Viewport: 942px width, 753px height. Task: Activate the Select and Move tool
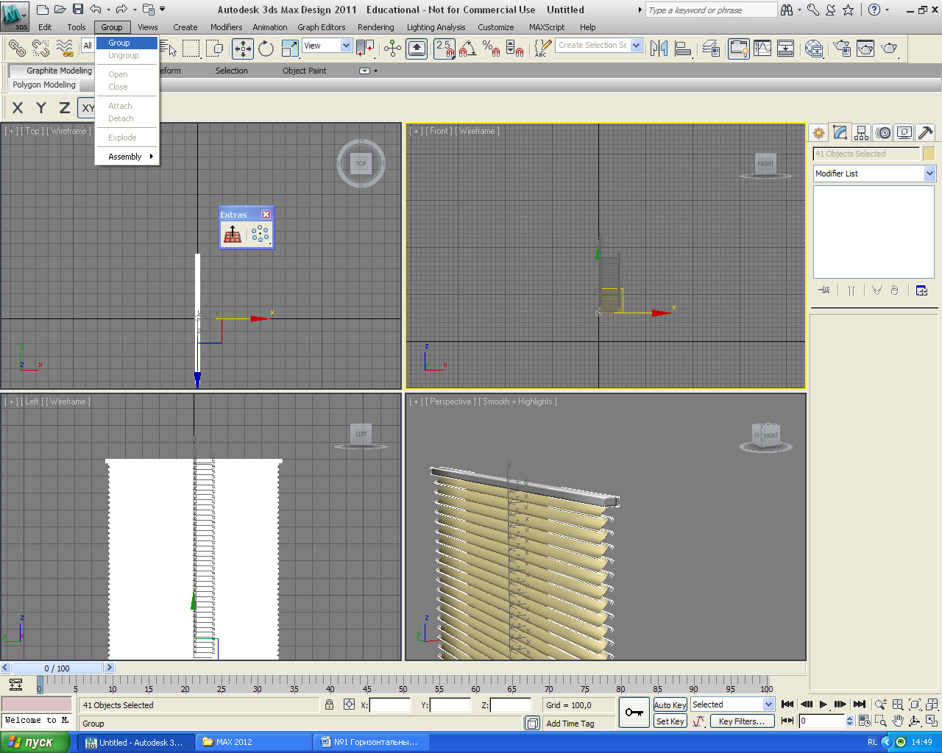coord(243,49)
